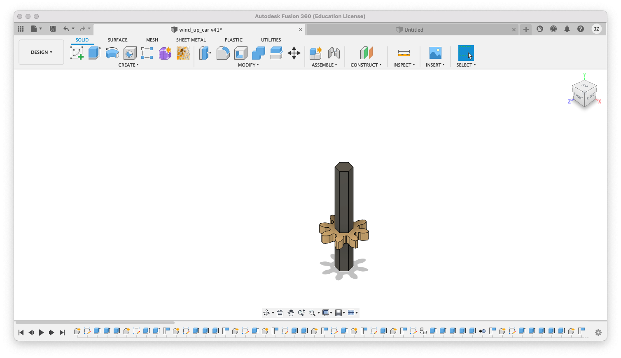Expand the CREATE menu
Screen dimensions: 621x358
pos(128,65)
